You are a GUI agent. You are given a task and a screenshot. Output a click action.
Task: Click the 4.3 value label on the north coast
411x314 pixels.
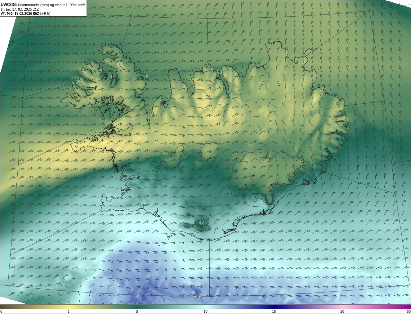coord(219,73)
